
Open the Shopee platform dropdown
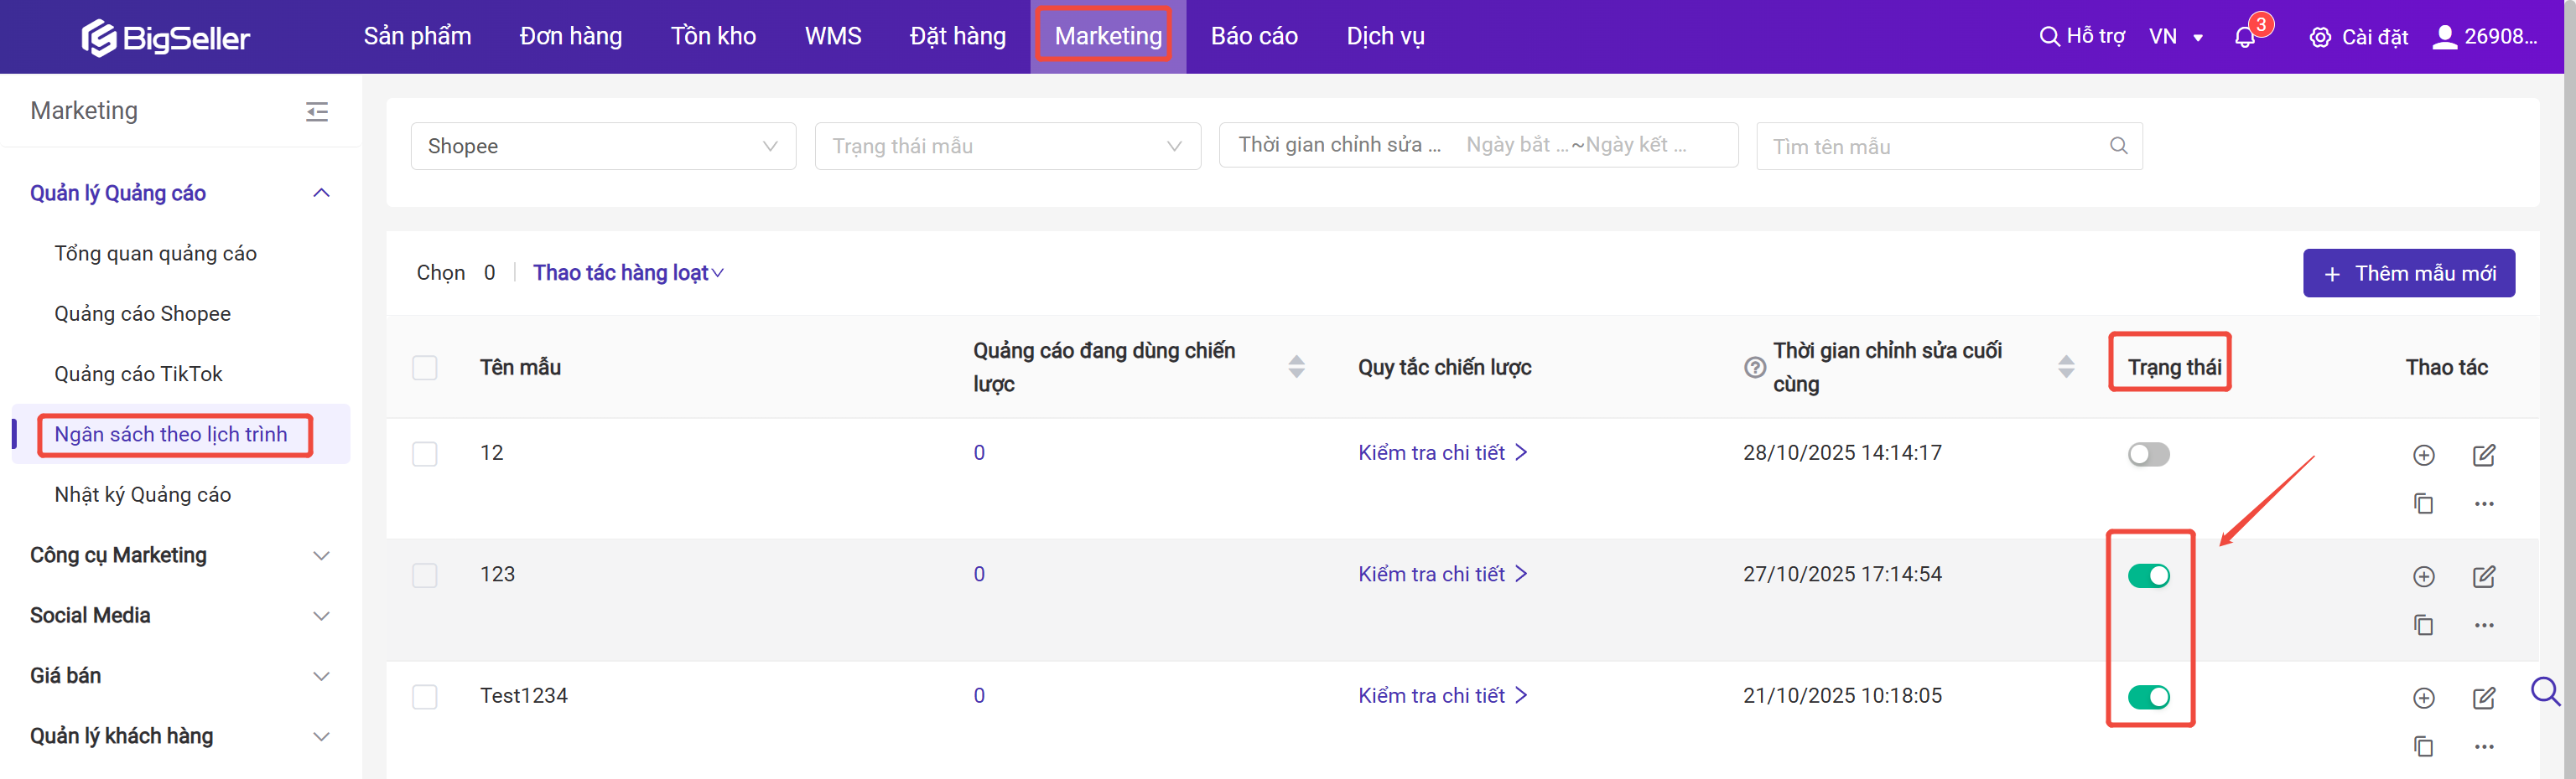coord(603,146)
